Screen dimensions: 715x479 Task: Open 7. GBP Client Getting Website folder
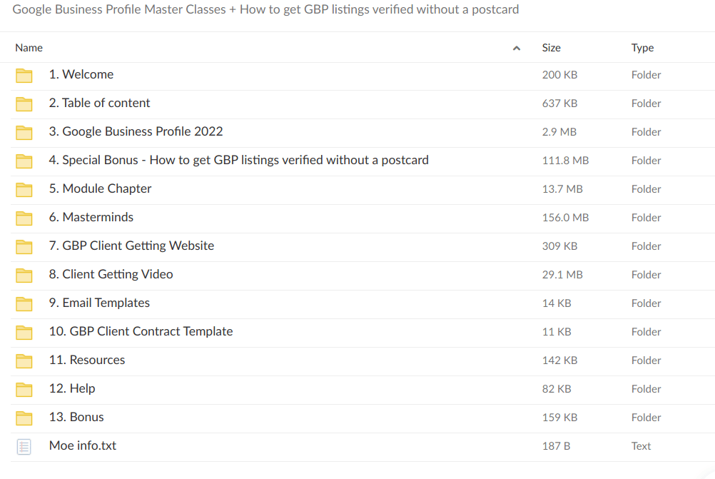(131, 246)
